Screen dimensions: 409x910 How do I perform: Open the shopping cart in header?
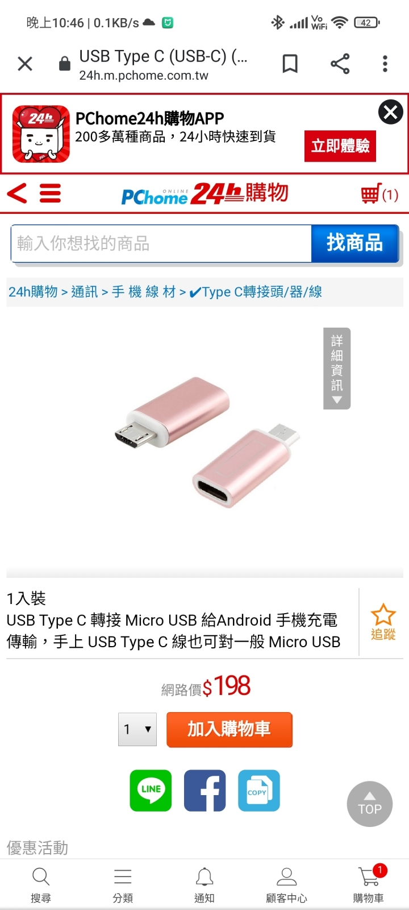pyautogui.click(x=379, y=195)
